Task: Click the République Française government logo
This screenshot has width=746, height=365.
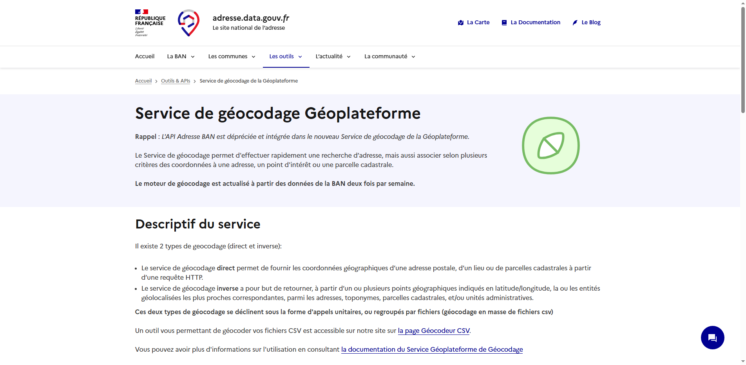Action: point(150,22)
